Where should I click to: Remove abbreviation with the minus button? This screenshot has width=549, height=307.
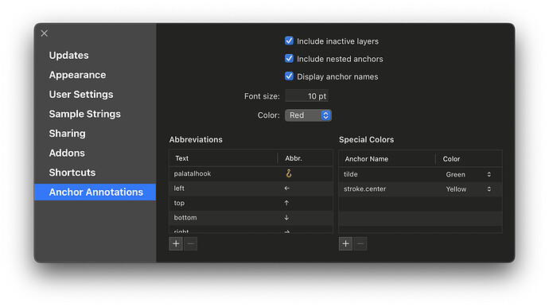(190, 243)
